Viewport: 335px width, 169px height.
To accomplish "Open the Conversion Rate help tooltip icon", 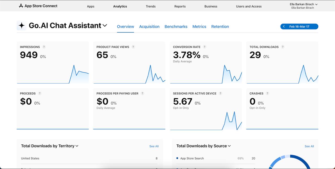I will 205,47.
